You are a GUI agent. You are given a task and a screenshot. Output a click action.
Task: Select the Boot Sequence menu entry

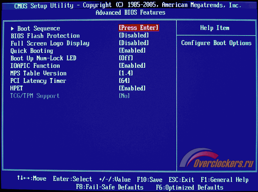coord(39,29)
